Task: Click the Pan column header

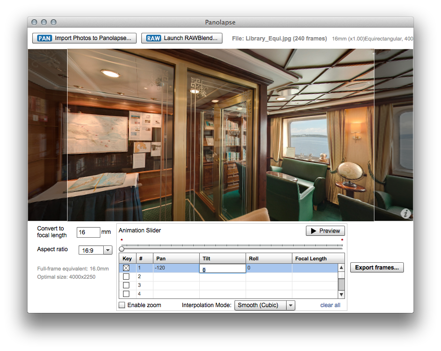Action: pos(176,258)
